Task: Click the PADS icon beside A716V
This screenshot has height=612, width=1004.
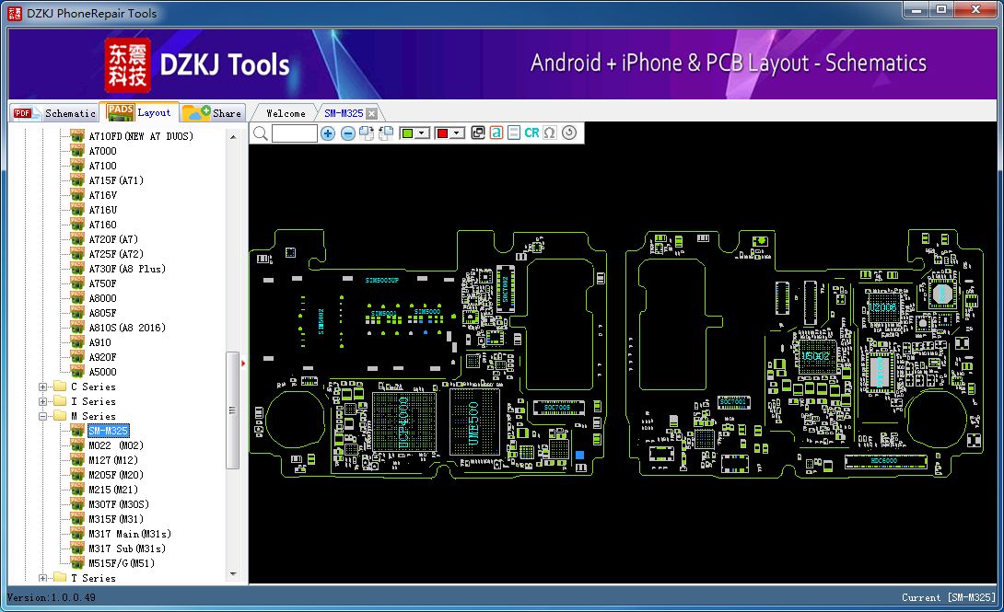Action: pyautogui.click(x=77, y=194)
